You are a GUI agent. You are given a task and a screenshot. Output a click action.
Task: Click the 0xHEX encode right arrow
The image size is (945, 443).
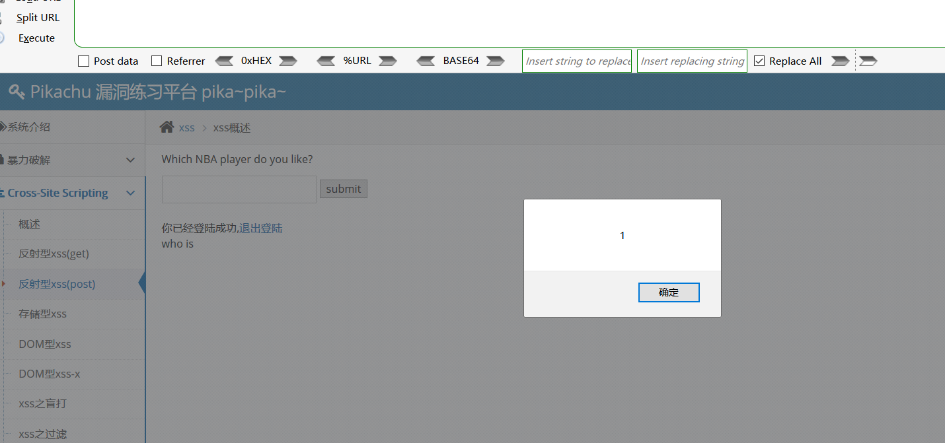tap(288, 61)
